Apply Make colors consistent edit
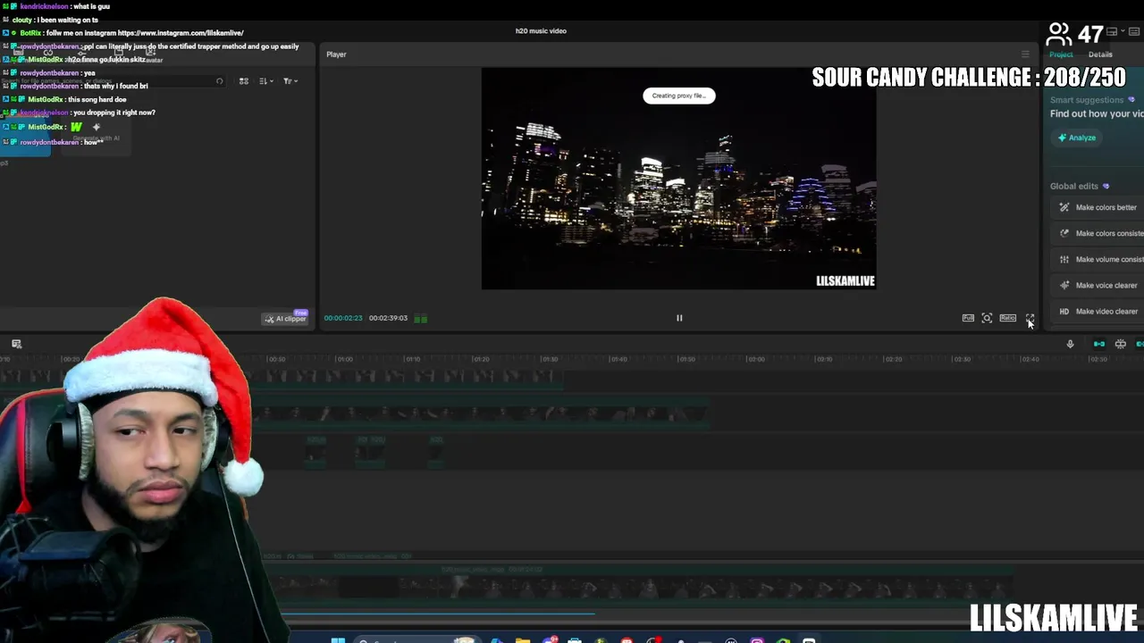This screenshot has width=1144, height=643. tap(1098, 233)
